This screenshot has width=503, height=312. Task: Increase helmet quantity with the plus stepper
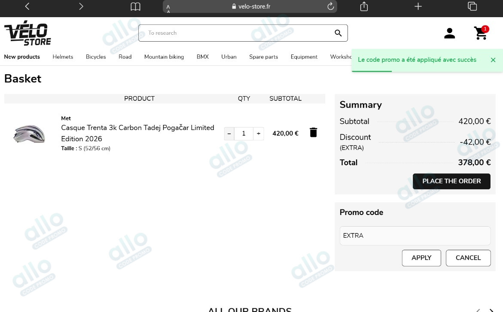[x=258, y=133]
